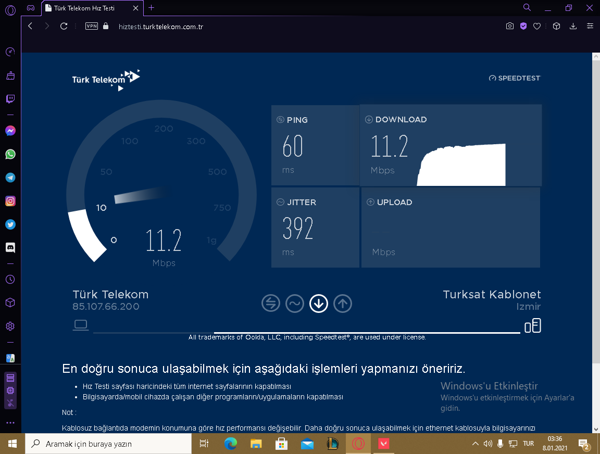Viewport: 600px width, 454px height.
Task: Take a snapshot with the camera icon
Action: click(510, 26)
